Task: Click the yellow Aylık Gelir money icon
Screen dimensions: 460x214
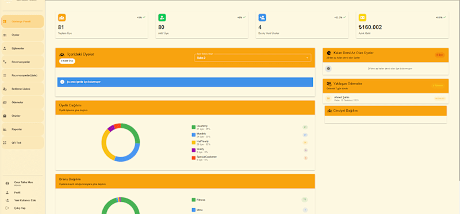Action: coord(362,18)
